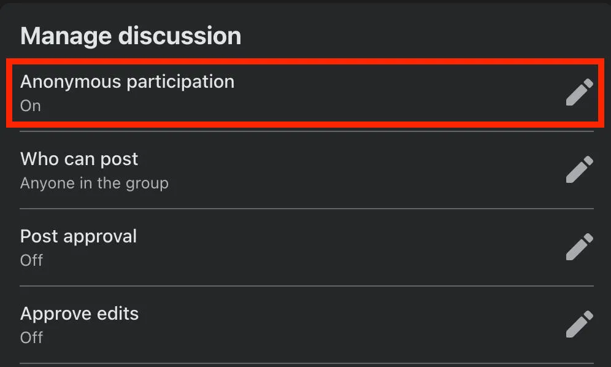Tap the pencil icon for Approve edits
611x367 pixels.
pos(580,324)
